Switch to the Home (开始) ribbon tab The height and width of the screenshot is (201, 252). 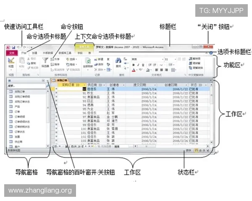(24, 53)
